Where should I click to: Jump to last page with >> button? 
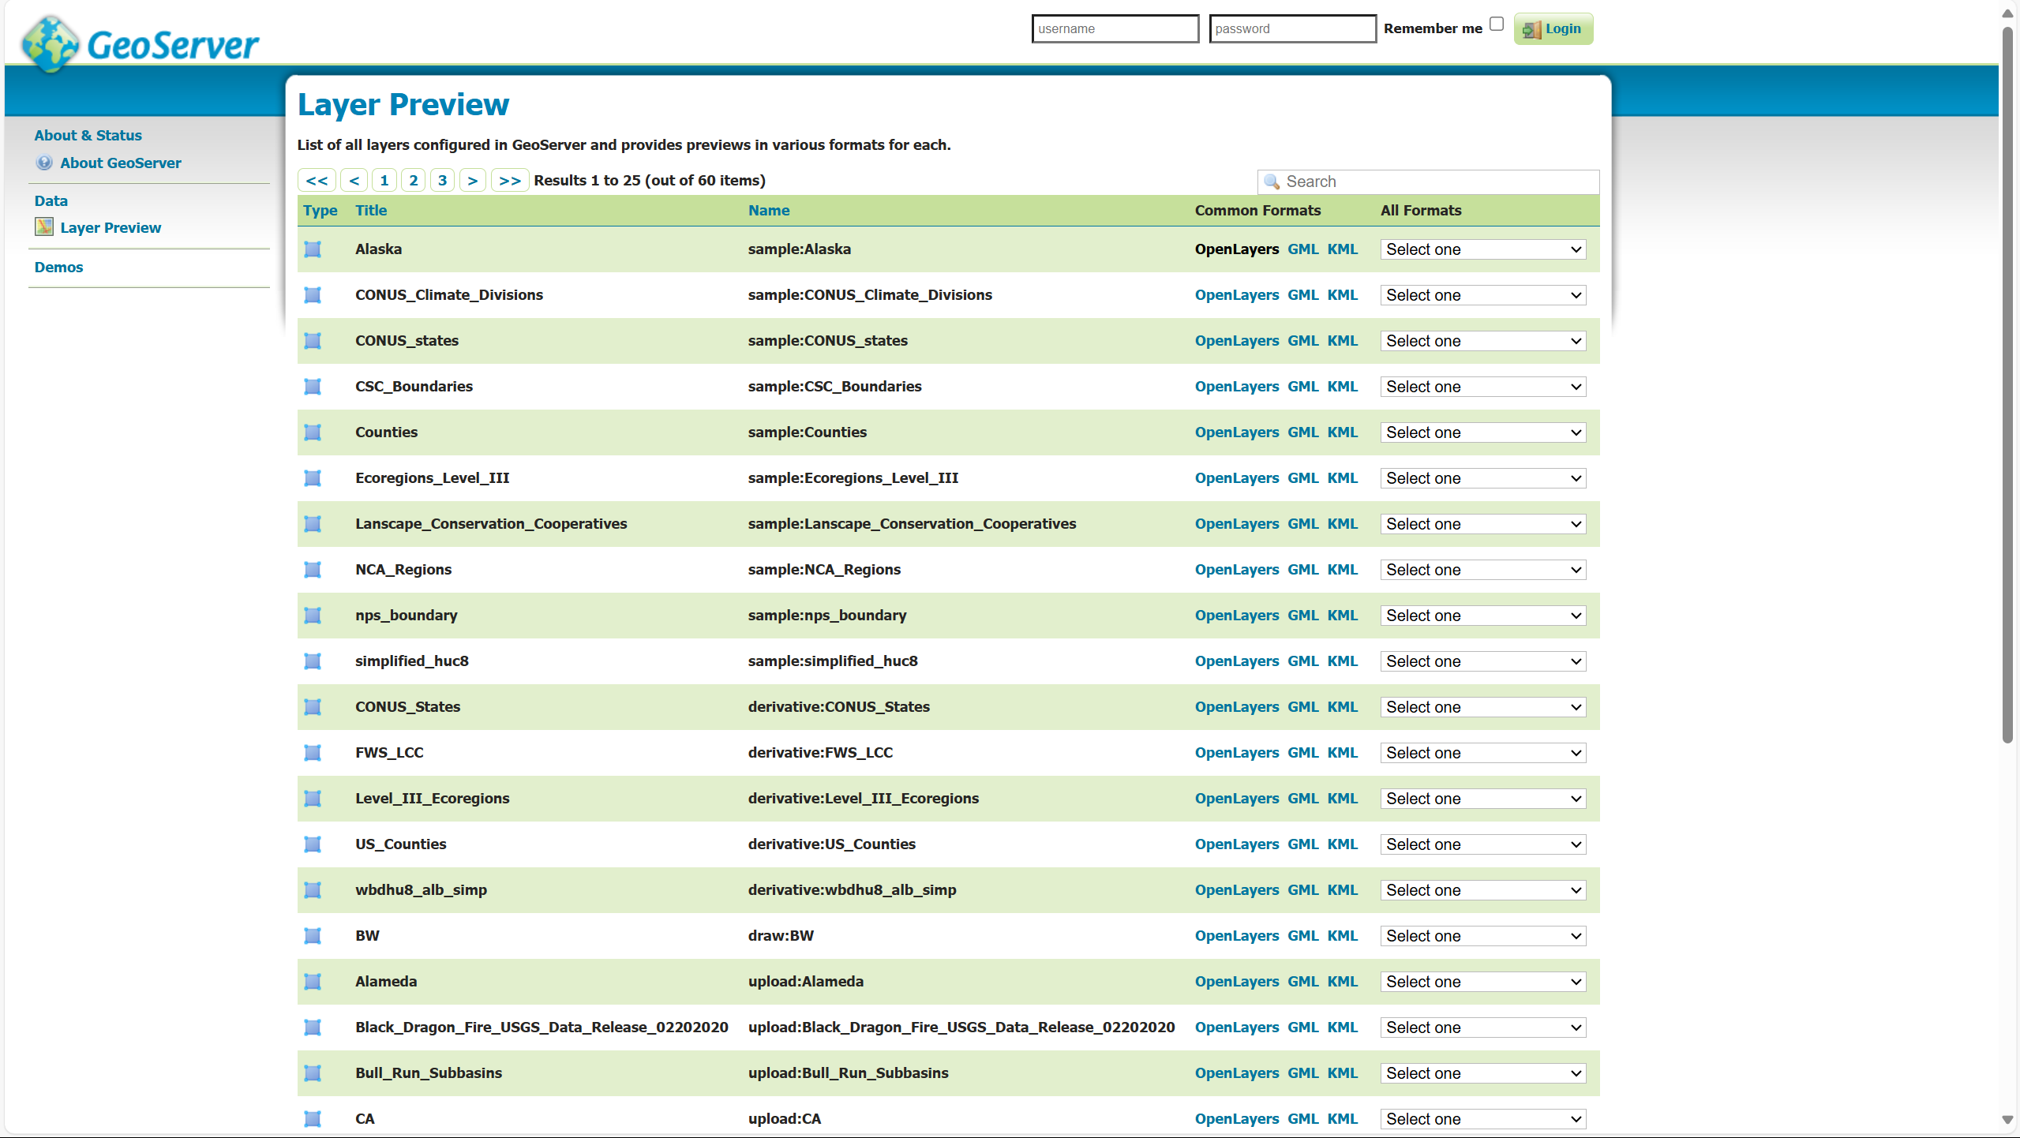510,181
